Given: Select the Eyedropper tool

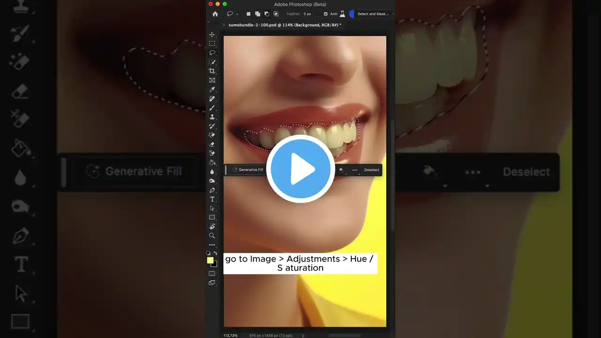Looking at the screenshot, I should pyautogui.click(x=212, y=89).
